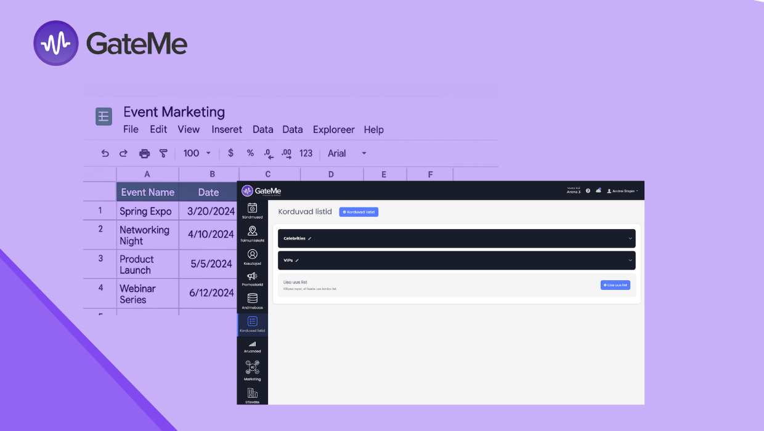This screenshot has height=431, width=764.
Task: Open the zoom 100 dropdown
Action: [197, 153]
